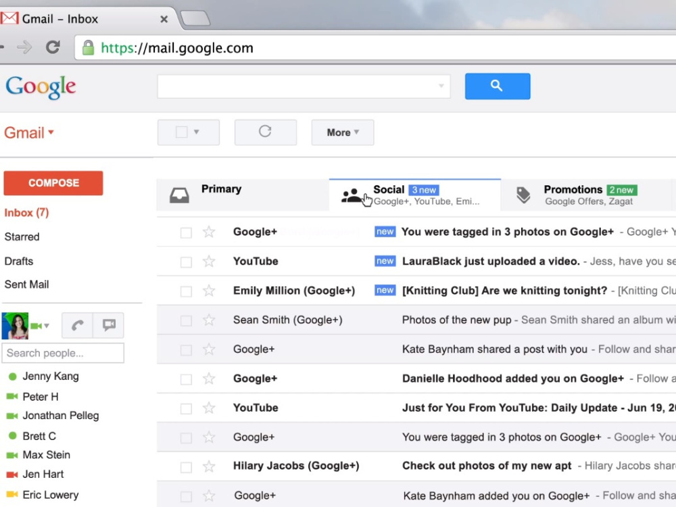
Task: Click the COMPOSE button
Action: coord(53,183)
